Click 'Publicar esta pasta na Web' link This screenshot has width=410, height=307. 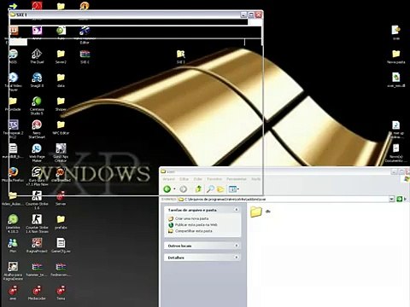click(x=196, y=225)
